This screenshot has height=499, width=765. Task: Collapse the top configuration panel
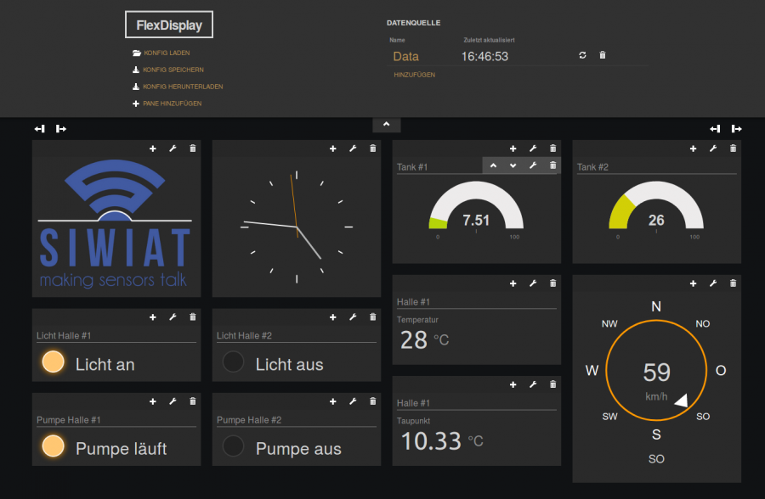coord(386,125)
